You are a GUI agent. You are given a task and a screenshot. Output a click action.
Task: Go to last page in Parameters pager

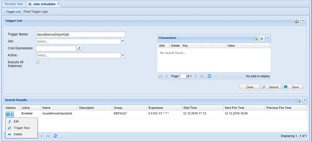(x=202, y=76)
